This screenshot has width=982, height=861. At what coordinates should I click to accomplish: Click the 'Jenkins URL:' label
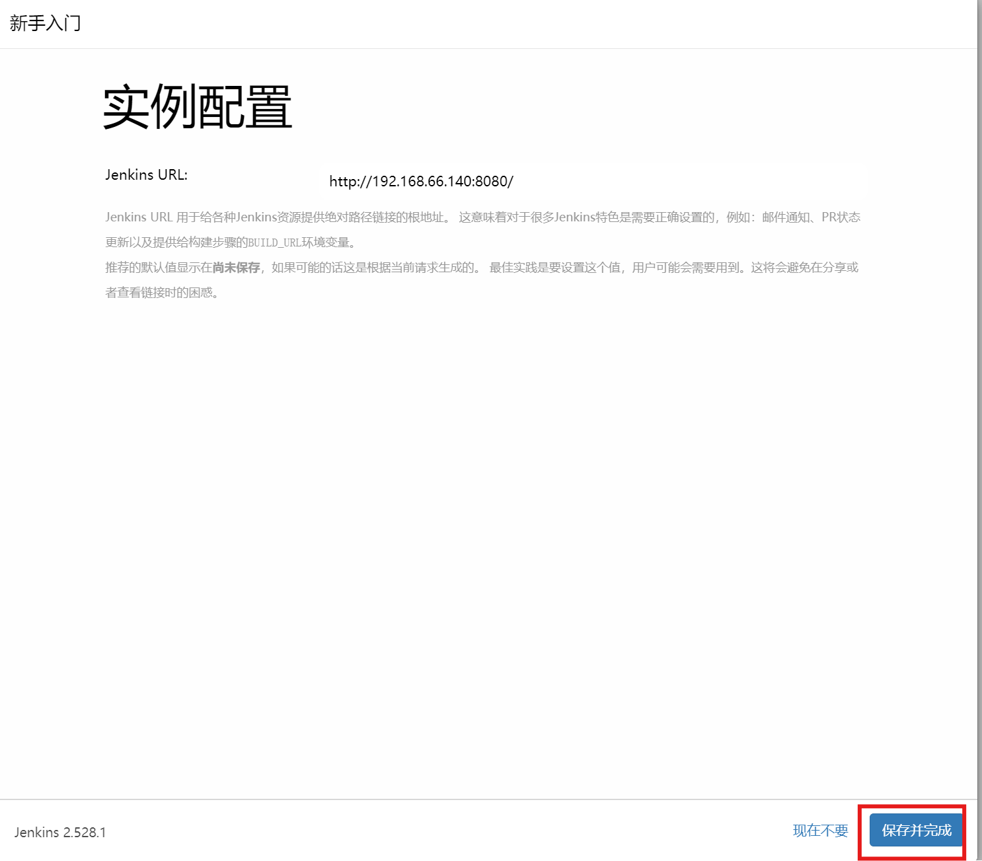coord(146,174)
